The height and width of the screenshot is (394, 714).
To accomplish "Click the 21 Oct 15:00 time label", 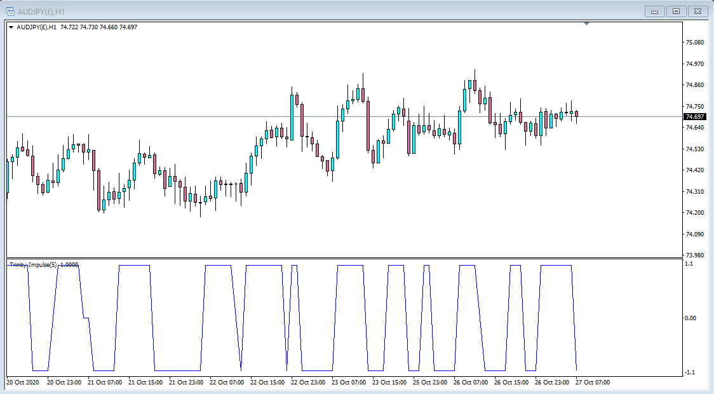I will [145, 383].
